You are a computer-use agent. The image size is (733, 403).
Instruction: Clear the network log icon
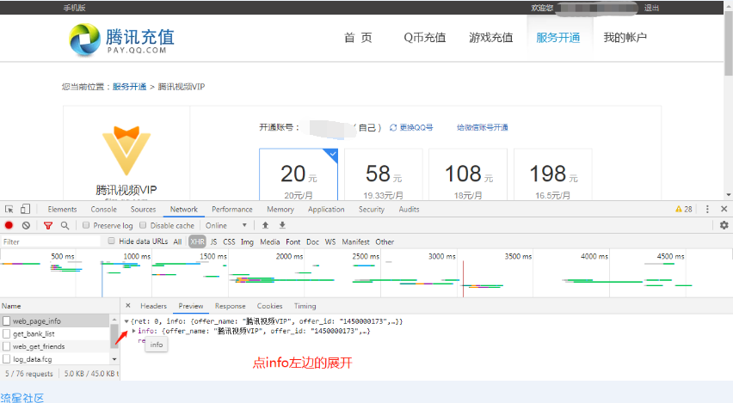tap(26, 225)
